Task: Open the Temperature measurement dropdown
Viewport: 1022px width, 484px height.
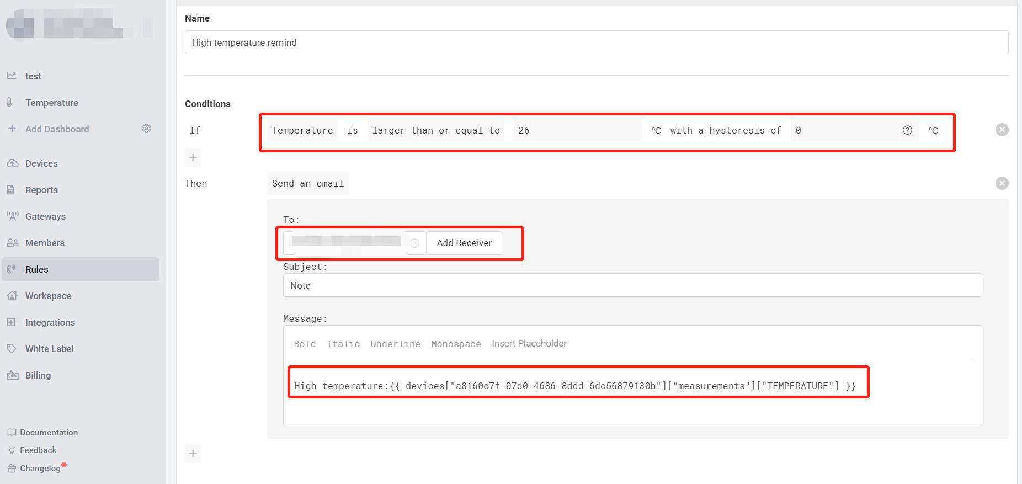Action: (x=302, y=130)
